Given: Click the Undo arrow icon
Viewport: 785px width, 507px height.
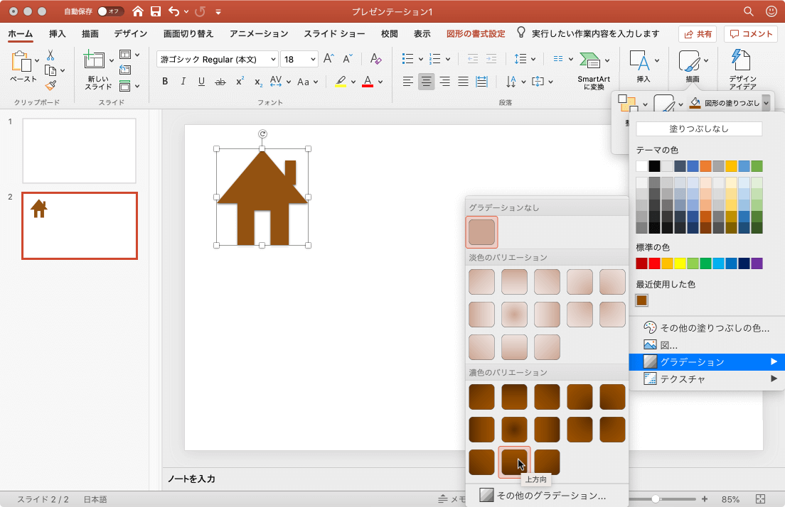Looking at the screenshot, I should tap(174, 11).
